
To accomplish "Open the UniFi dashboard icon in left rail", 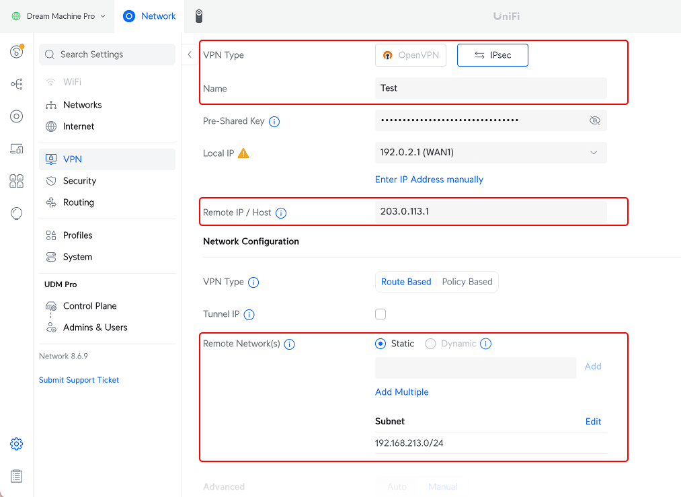I will coord(17,52).
